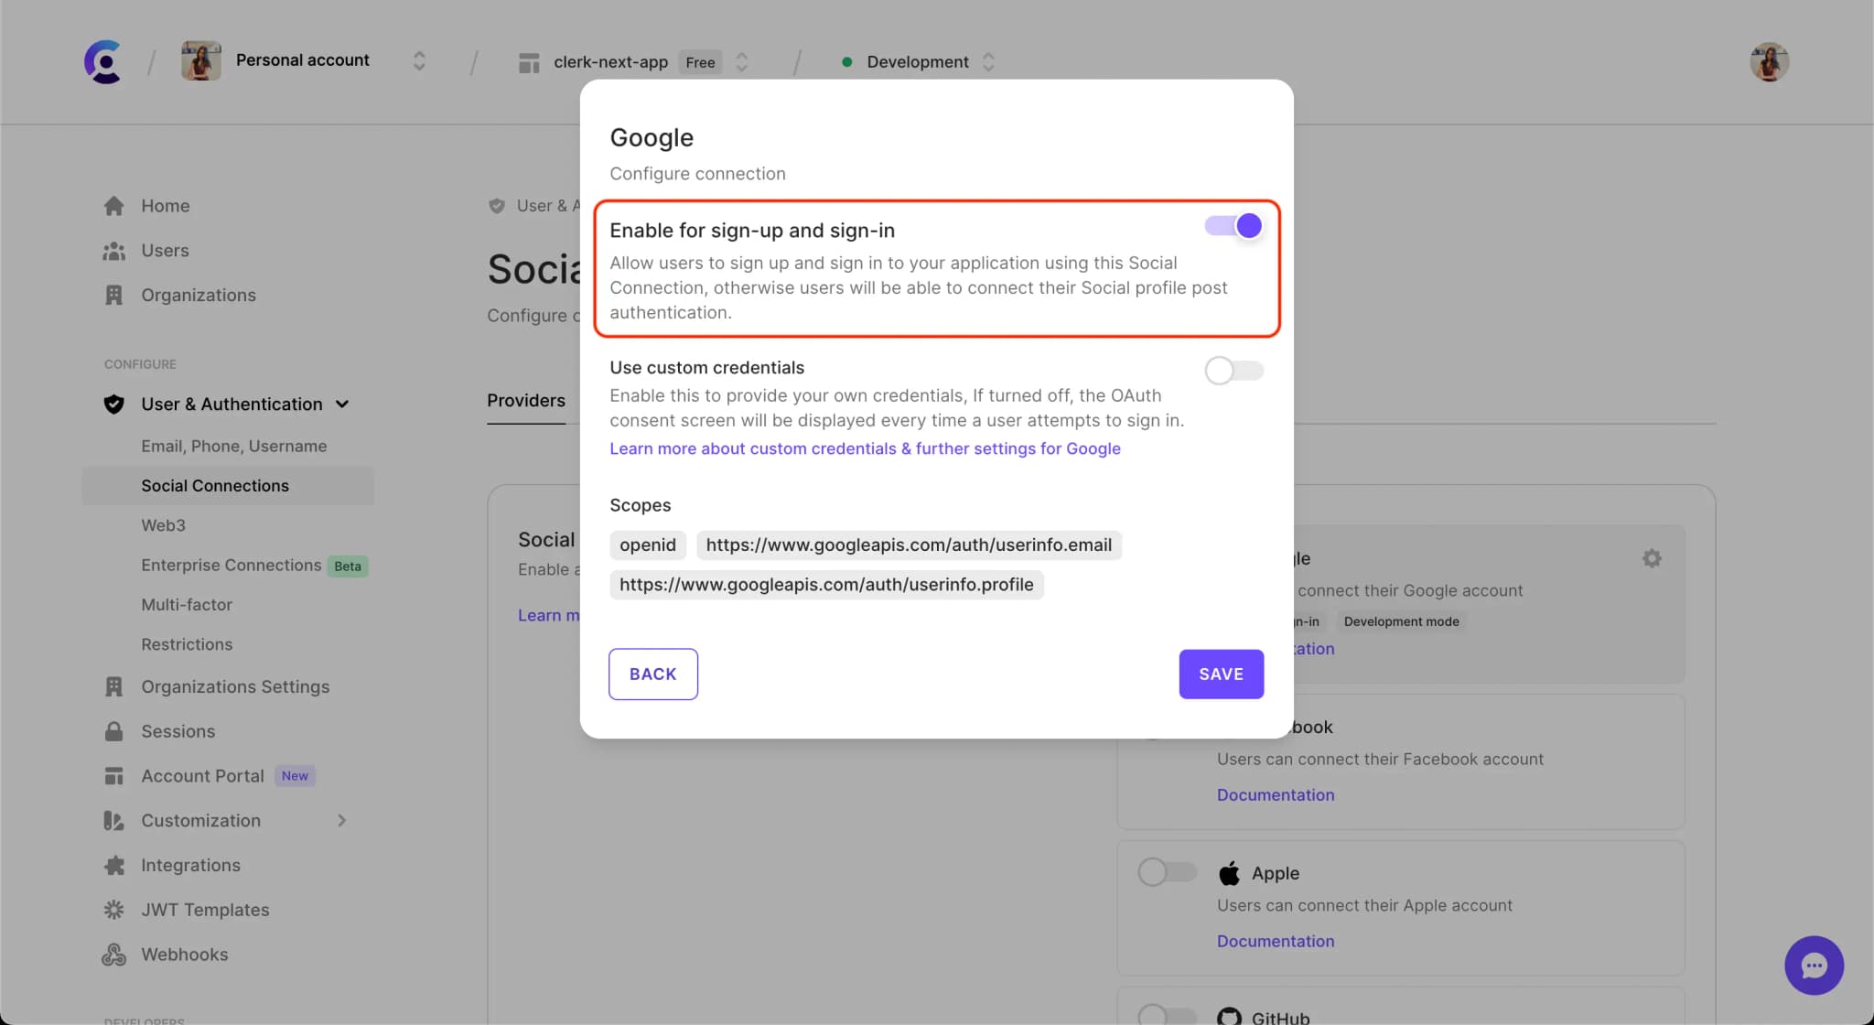Expand Development environment dropdown
This screenshot has width=1874, height=1025.
pos(986,60)
